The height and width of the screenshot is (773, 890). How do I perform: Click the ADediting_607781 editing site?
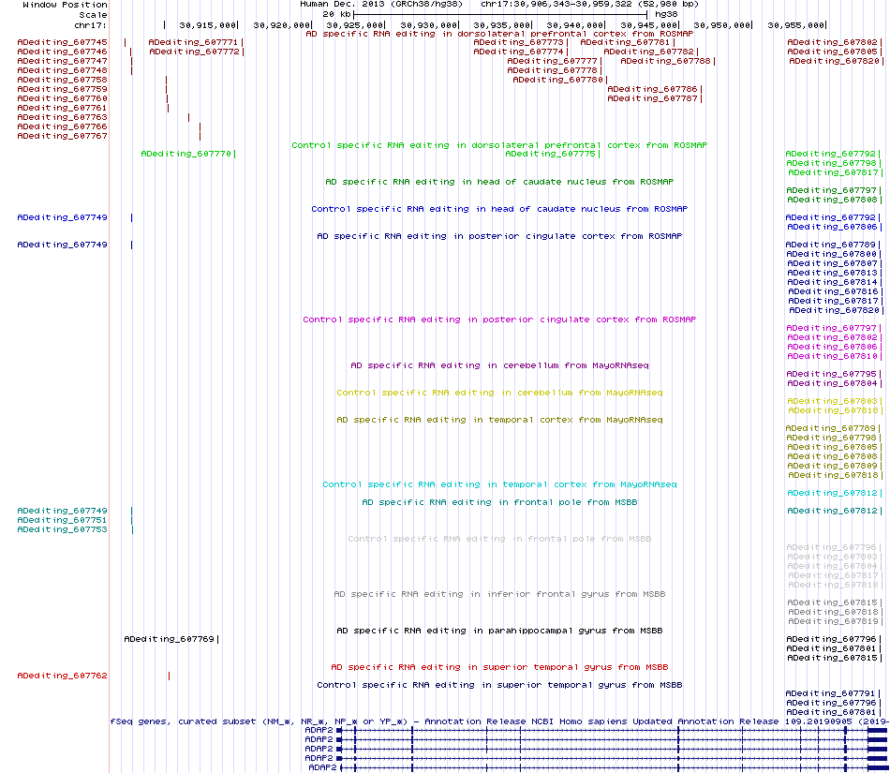[x=628, y=42]
